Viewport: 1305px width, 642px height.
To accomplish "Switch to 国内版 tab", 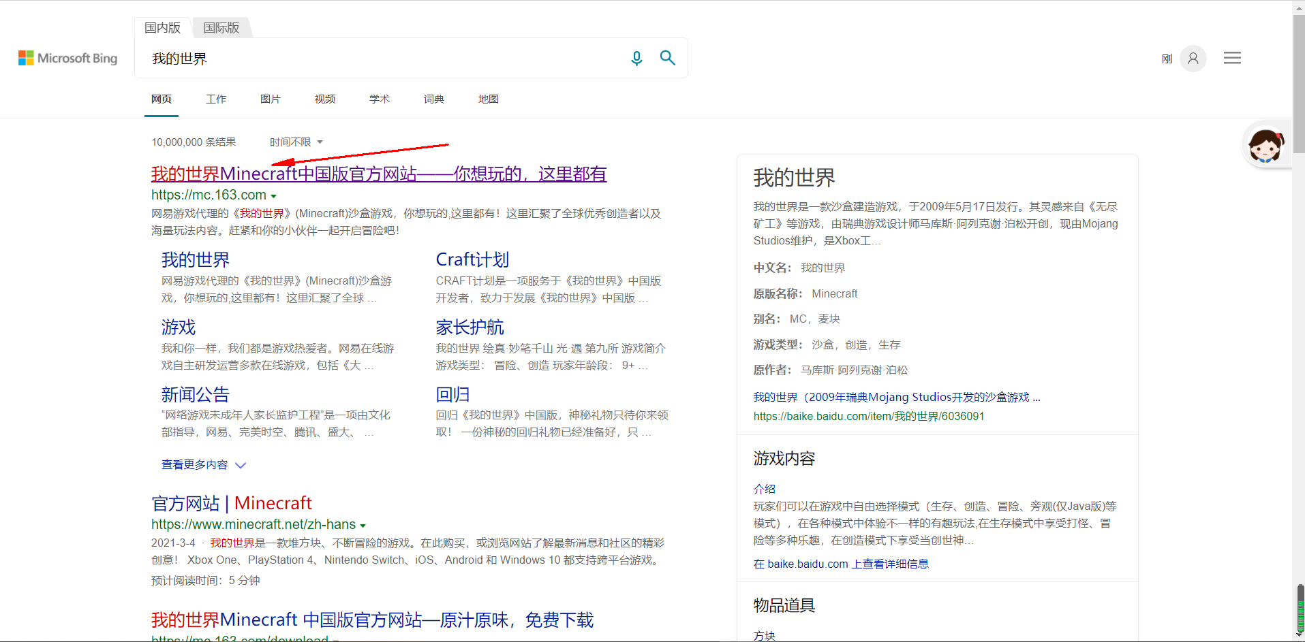I will pyautogui.click(x=162, y=28).
